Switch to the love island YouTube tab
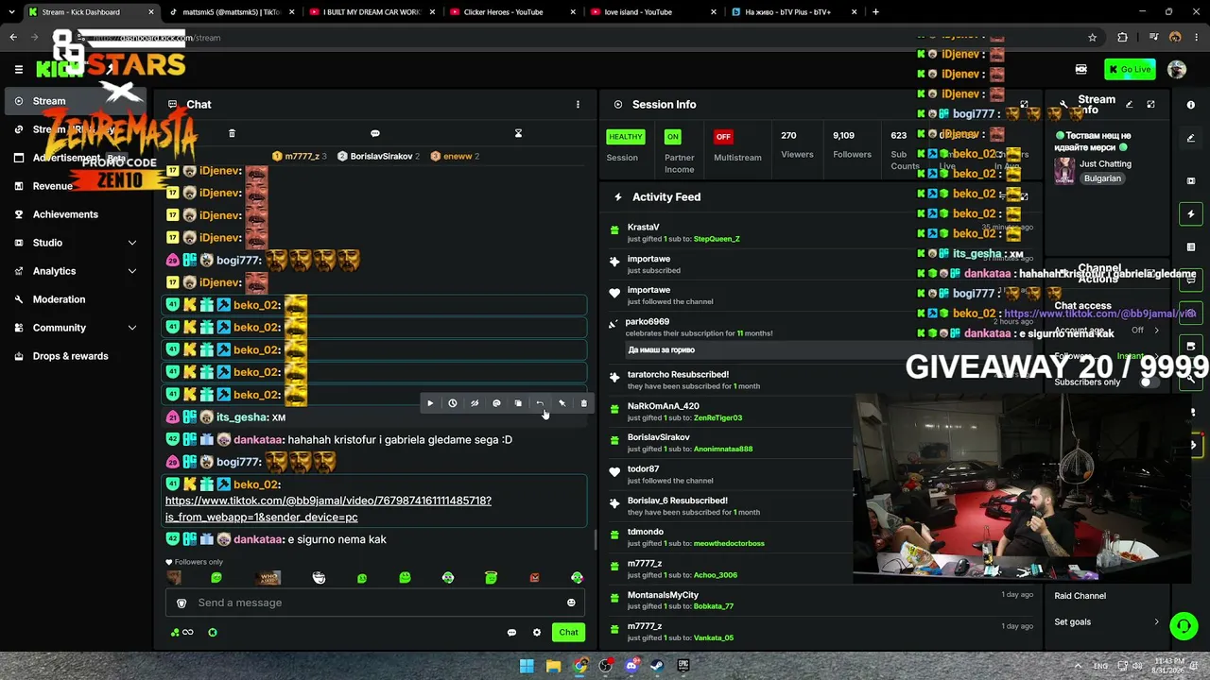Viewport: 1210px width, 680px height. click(x=652, y=12)
